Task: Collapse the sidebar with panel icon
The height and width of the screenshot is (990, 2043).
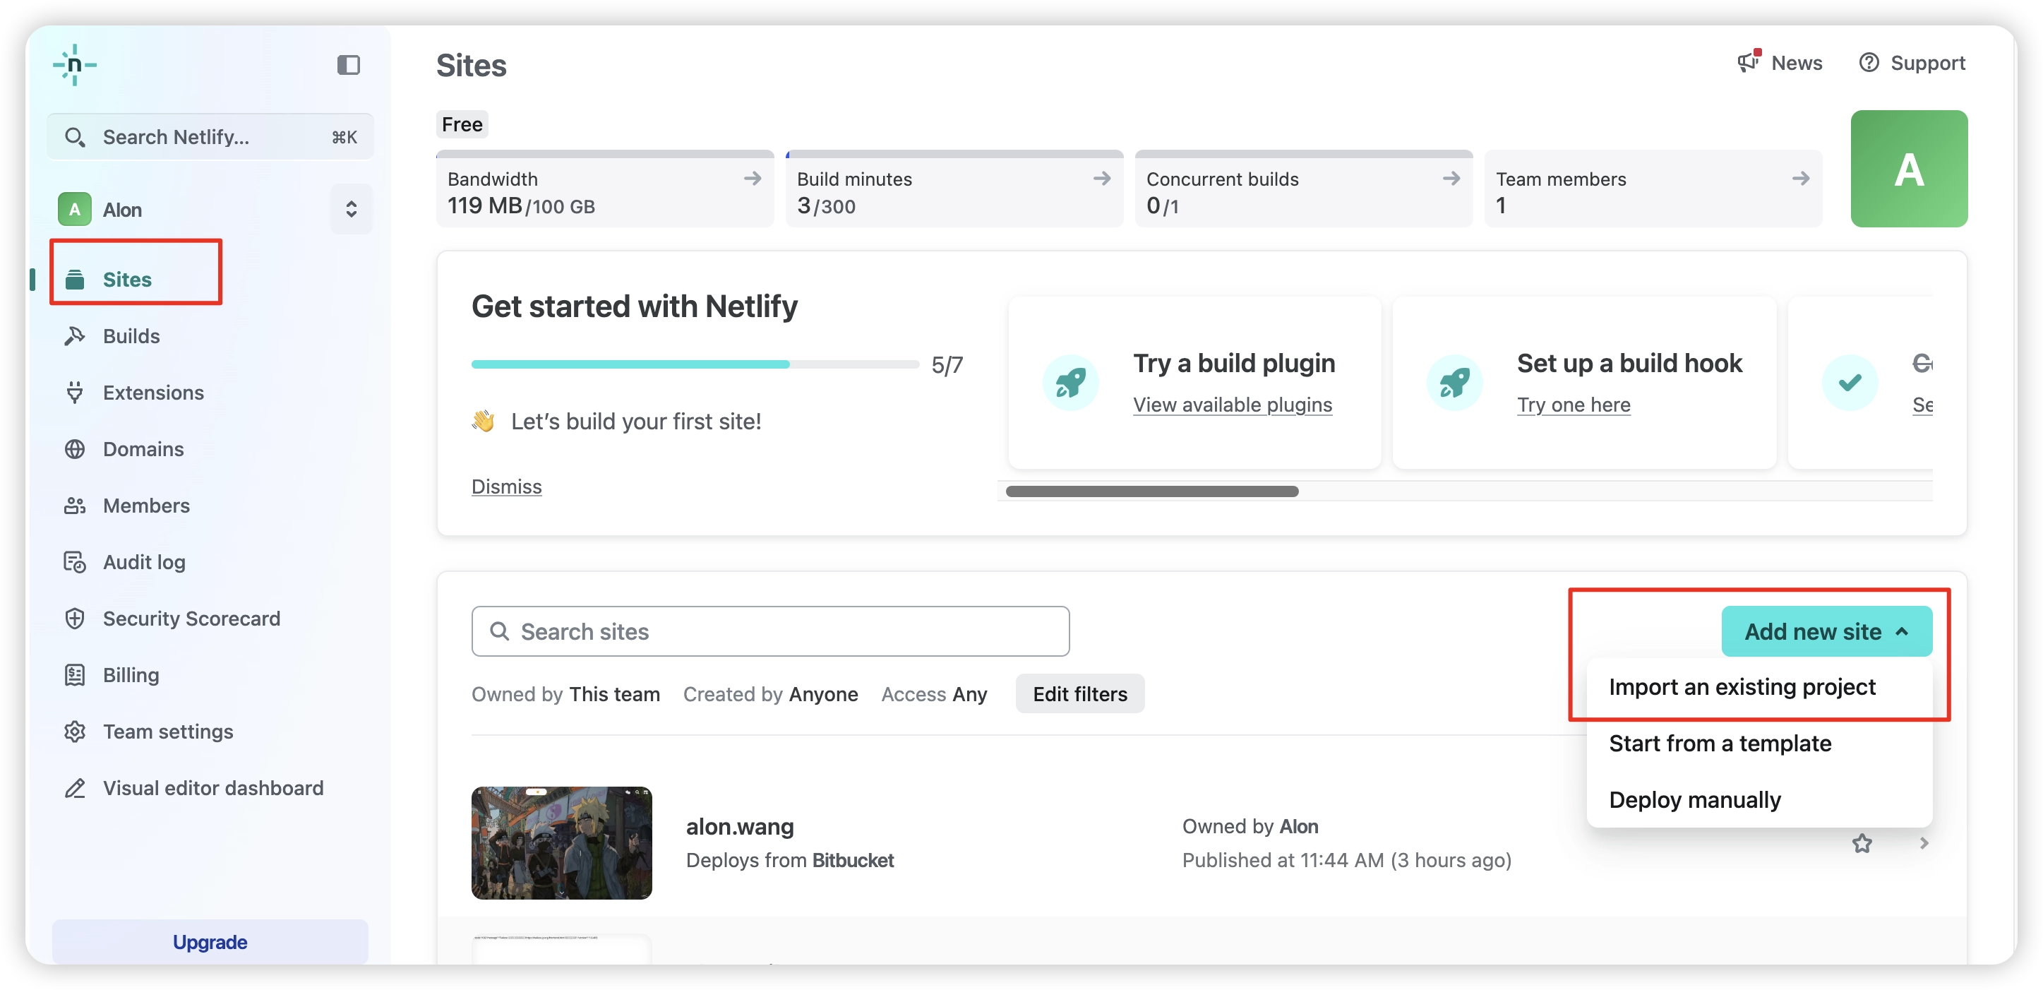Action: 348,65
